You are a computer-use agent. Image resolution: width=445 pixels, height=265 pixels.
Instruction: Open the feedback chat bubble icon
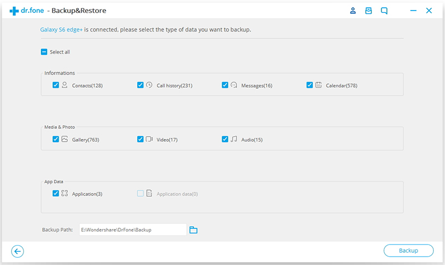tap(384, 11)
